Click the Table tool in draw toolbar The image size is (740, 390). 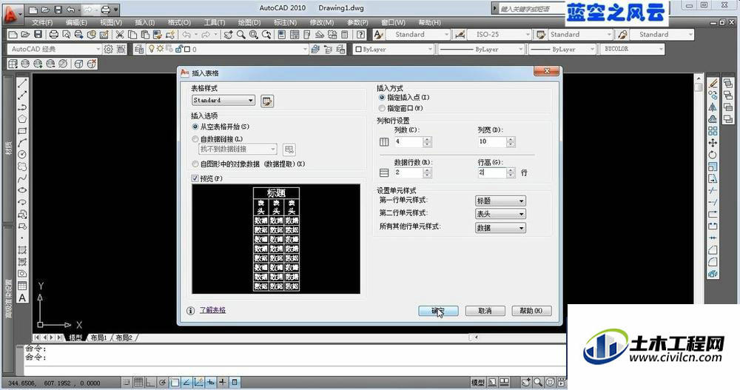point(22,286)
